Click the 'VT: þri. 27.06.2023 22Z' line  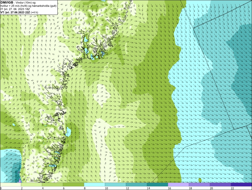tap(15, 12)
